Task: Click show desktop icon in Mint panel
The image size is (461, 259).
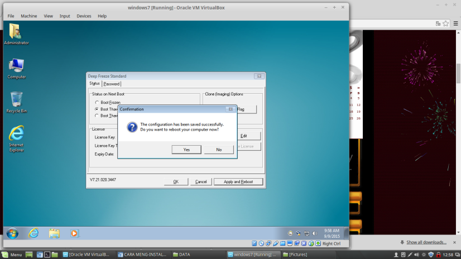Action: 29,255
